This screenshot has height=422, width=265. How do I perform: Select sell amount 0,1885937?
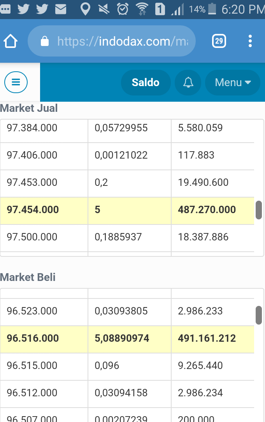click(x=118, y=237)
